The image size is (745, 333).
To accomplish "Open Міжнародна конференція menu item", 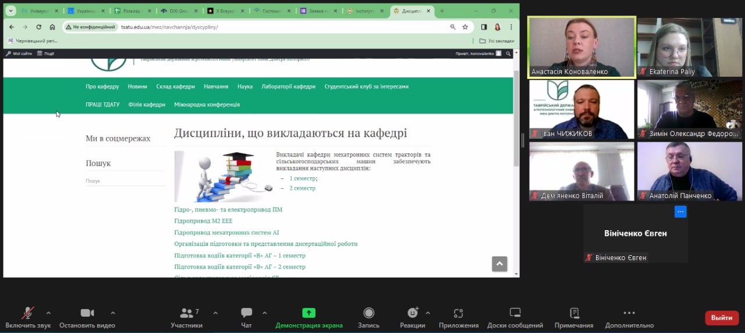I will [x=207, y=105].
